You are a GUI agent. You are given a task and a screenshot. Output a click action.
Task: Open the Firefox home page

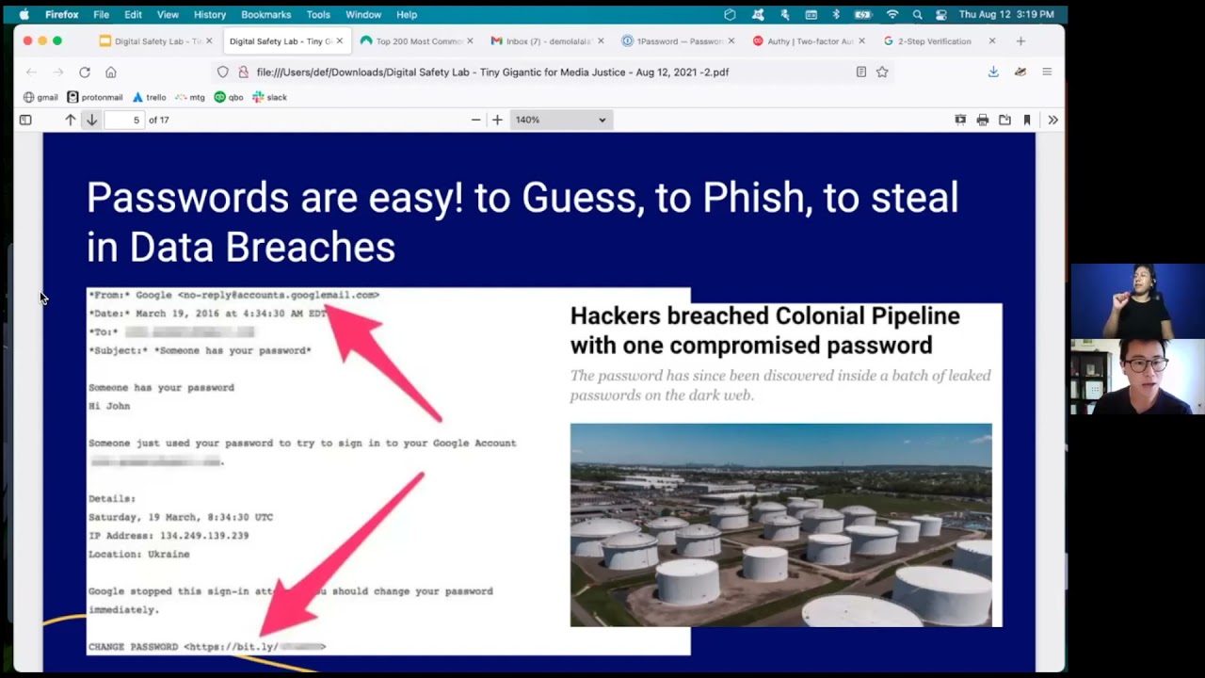(x=110, y=72)
